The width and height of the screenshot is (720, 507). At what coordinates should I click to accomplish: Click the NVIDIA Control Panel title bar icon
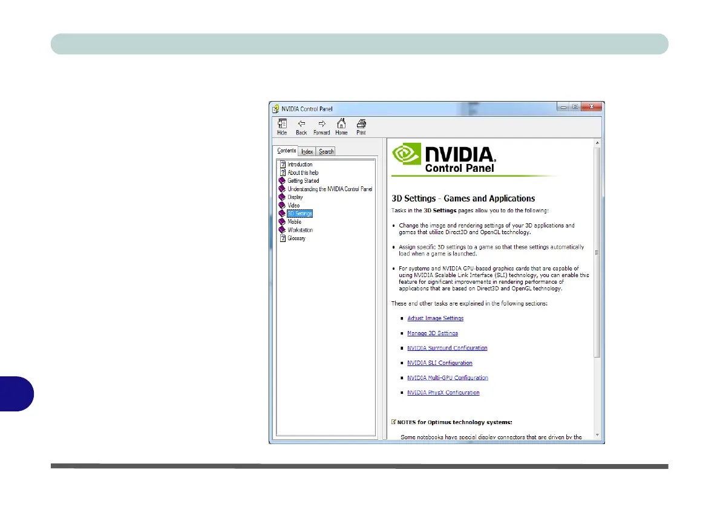[x=275, y=109]
